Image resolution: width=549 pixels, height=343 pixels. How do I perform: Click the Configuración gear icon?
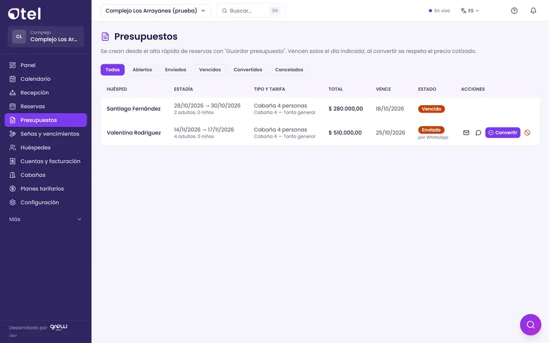point(12,202)
